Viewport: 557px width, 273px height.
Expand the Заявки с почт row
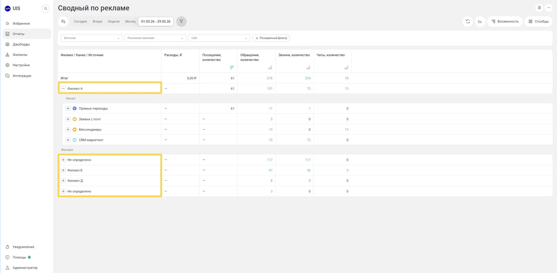pos(68,119)
